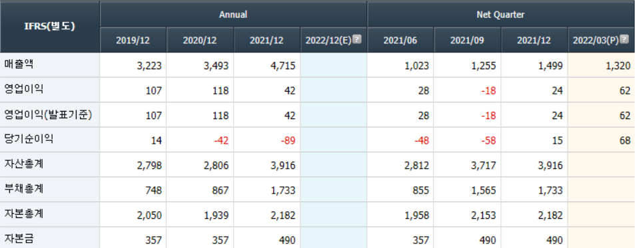The width and height of the screenshot is (635, 248).
Task: Click 당기순이익 red -48 for 2021/06
Action: (x=422, y=141)
